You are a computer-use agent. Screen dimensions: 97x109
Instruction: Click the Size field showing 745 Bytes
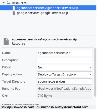pyautogui.click(x=64, y=96)
